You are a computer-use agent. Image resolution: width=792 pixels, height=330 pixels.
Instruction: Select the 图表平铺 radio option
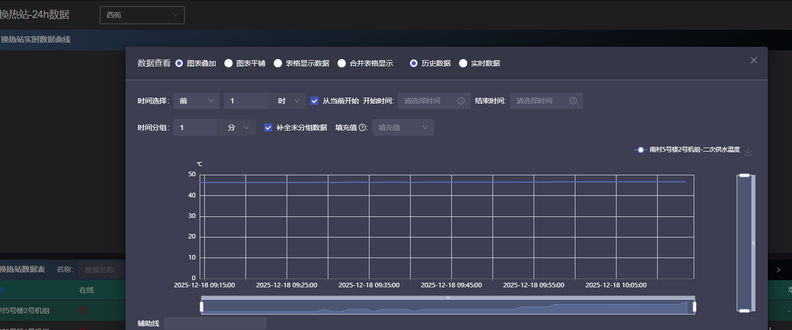(x=228, y=63)
